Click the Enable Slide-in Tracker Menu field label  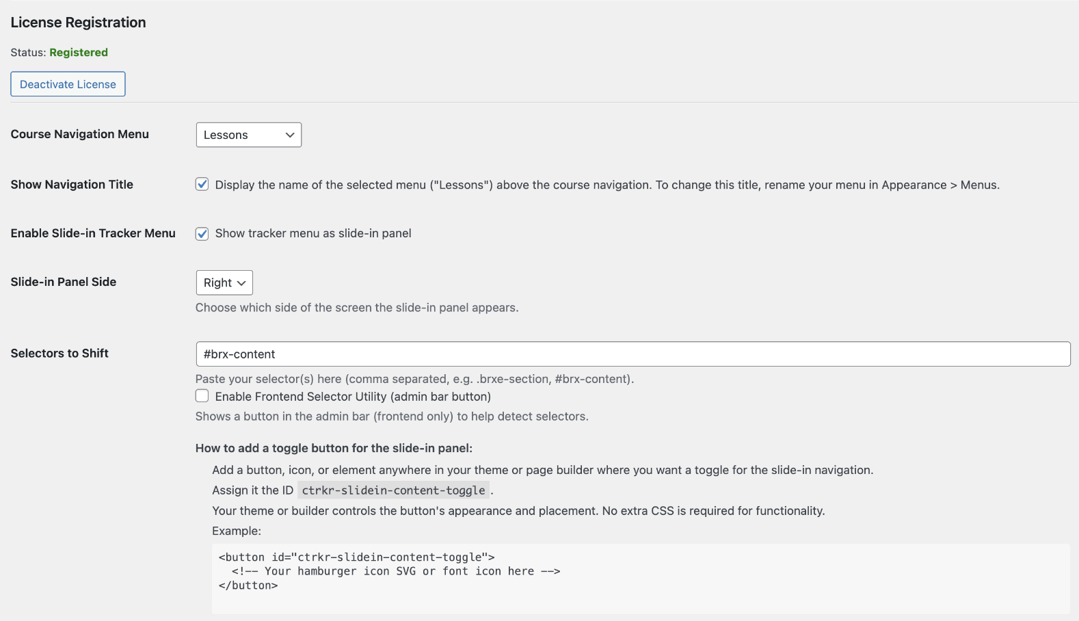(x=93, y=233)
